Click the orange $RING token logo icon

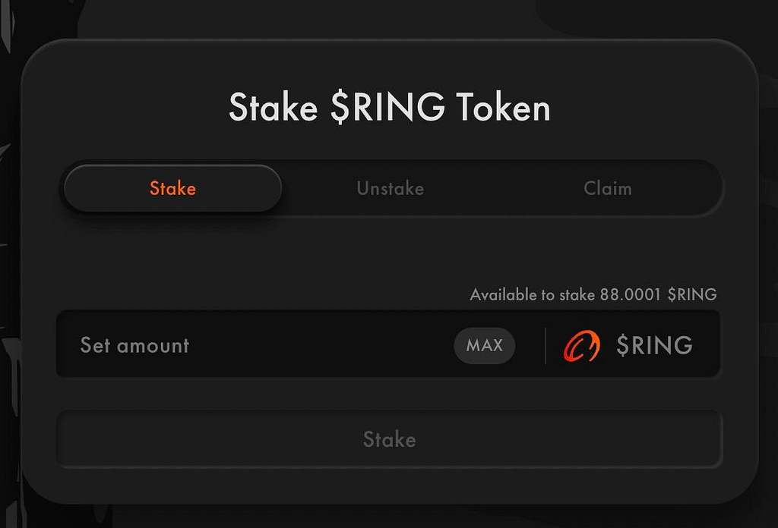point(581,346)
